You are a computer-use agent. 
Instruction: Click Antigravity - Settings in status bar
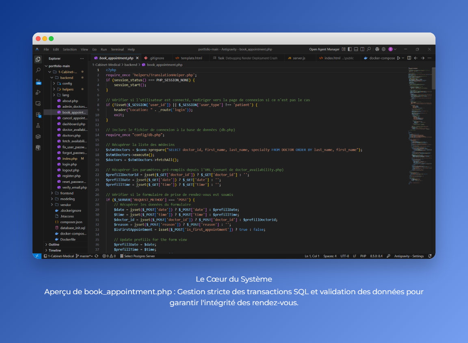coord(409,256)
